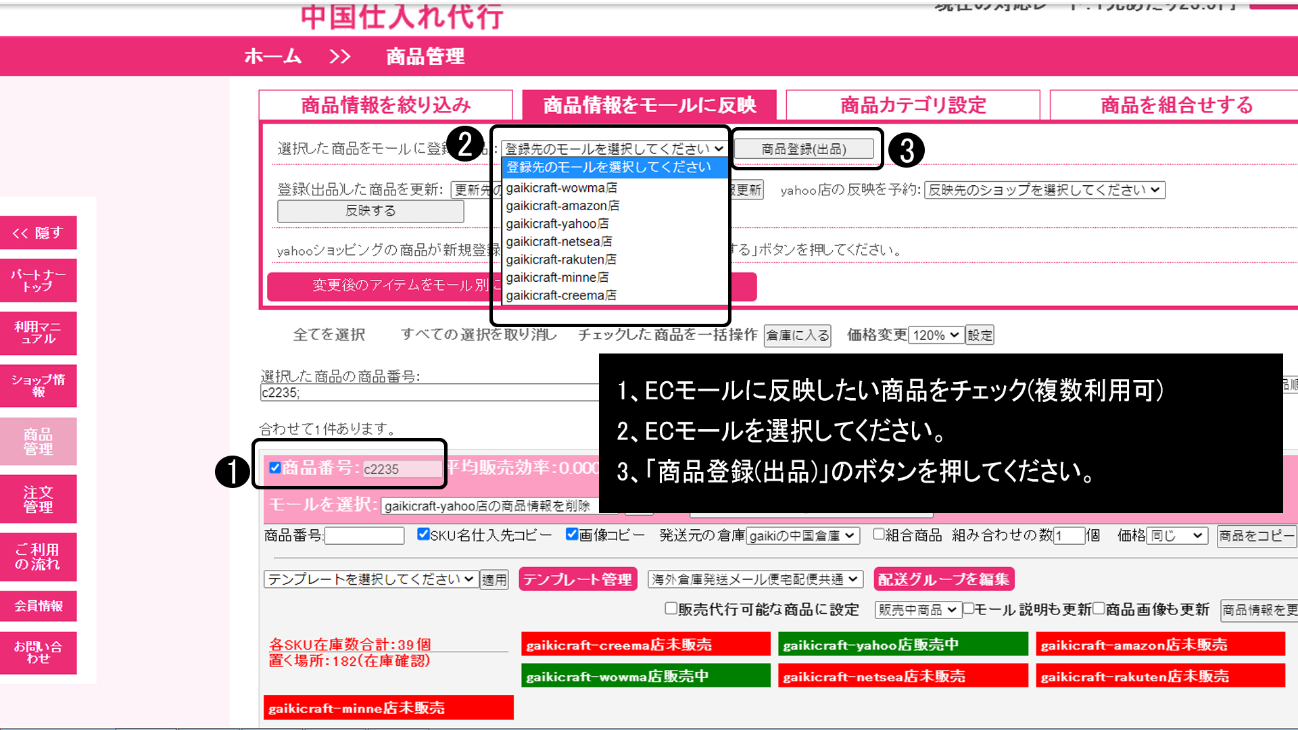Toggle SKU名仕入先コピー checkbox

pos(423,535)
